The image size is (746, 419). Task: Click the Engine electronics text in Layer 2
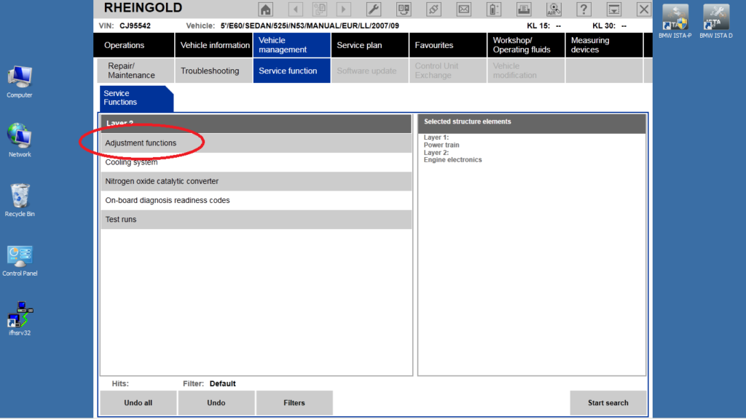coord(452,159)
